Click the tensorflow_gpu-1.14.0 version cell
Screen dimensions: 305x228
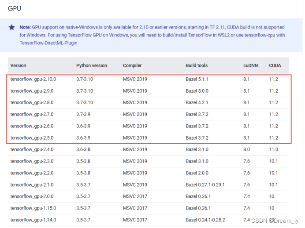coord(33,220)
